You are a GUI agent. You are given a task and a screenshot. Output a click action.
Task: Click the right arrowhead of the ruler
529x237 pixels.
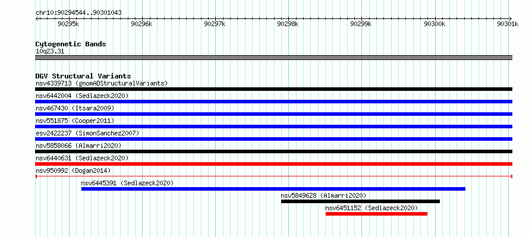click(x=511, y=18)
